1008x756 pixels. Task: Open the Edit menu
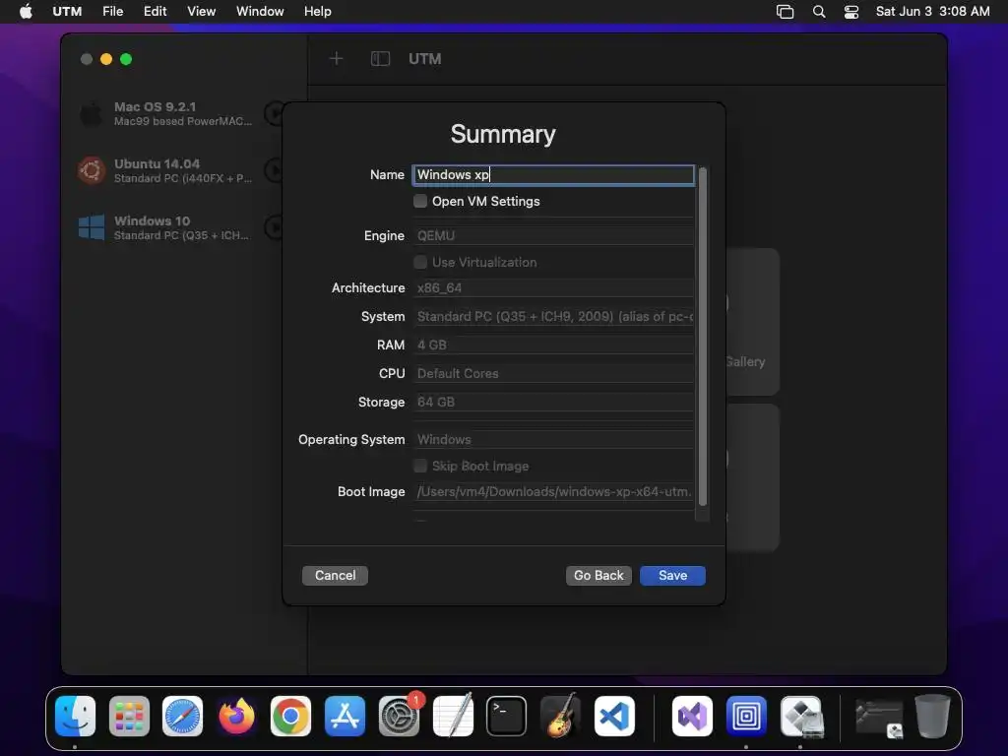(x=155, y=11)
